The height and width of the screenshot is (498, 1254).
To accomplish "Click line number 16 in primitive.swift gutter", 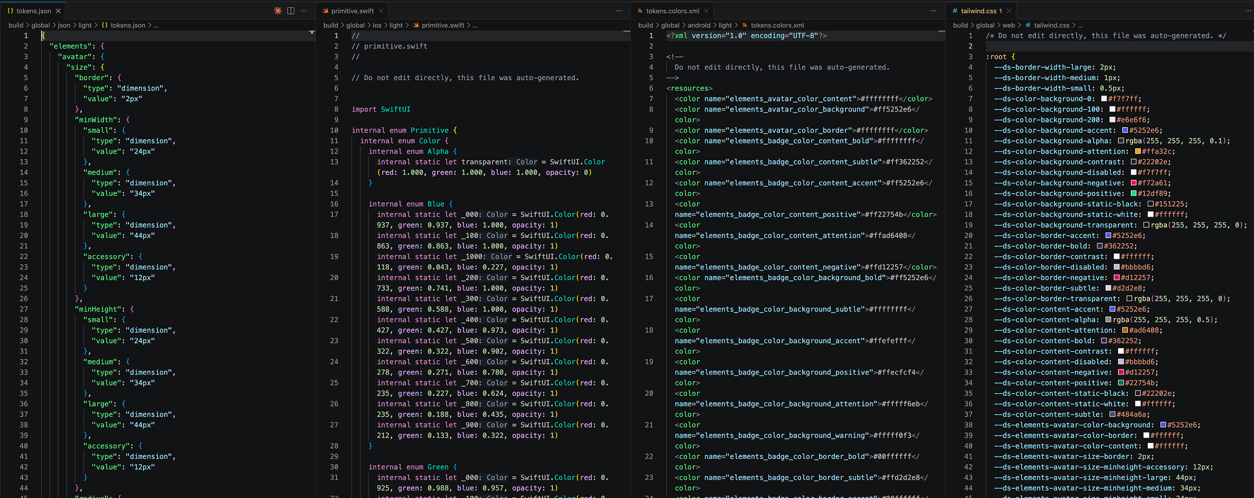I will pyautogui.click(x=334, y=204).
